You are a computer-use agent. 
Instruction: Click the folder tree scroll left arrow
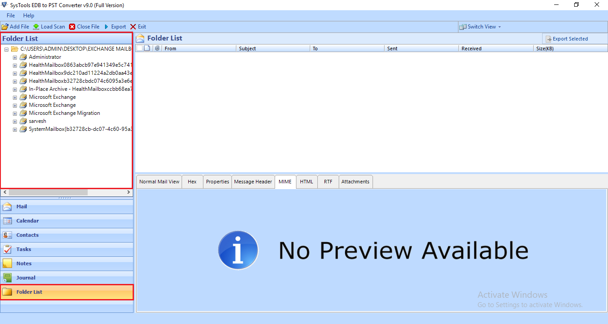pyautogui.click(x=4, y=192)
